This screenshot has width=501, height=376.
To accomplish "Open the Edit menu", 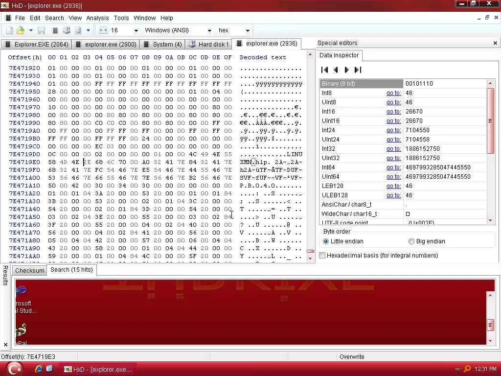I will [x=35, y=18].
